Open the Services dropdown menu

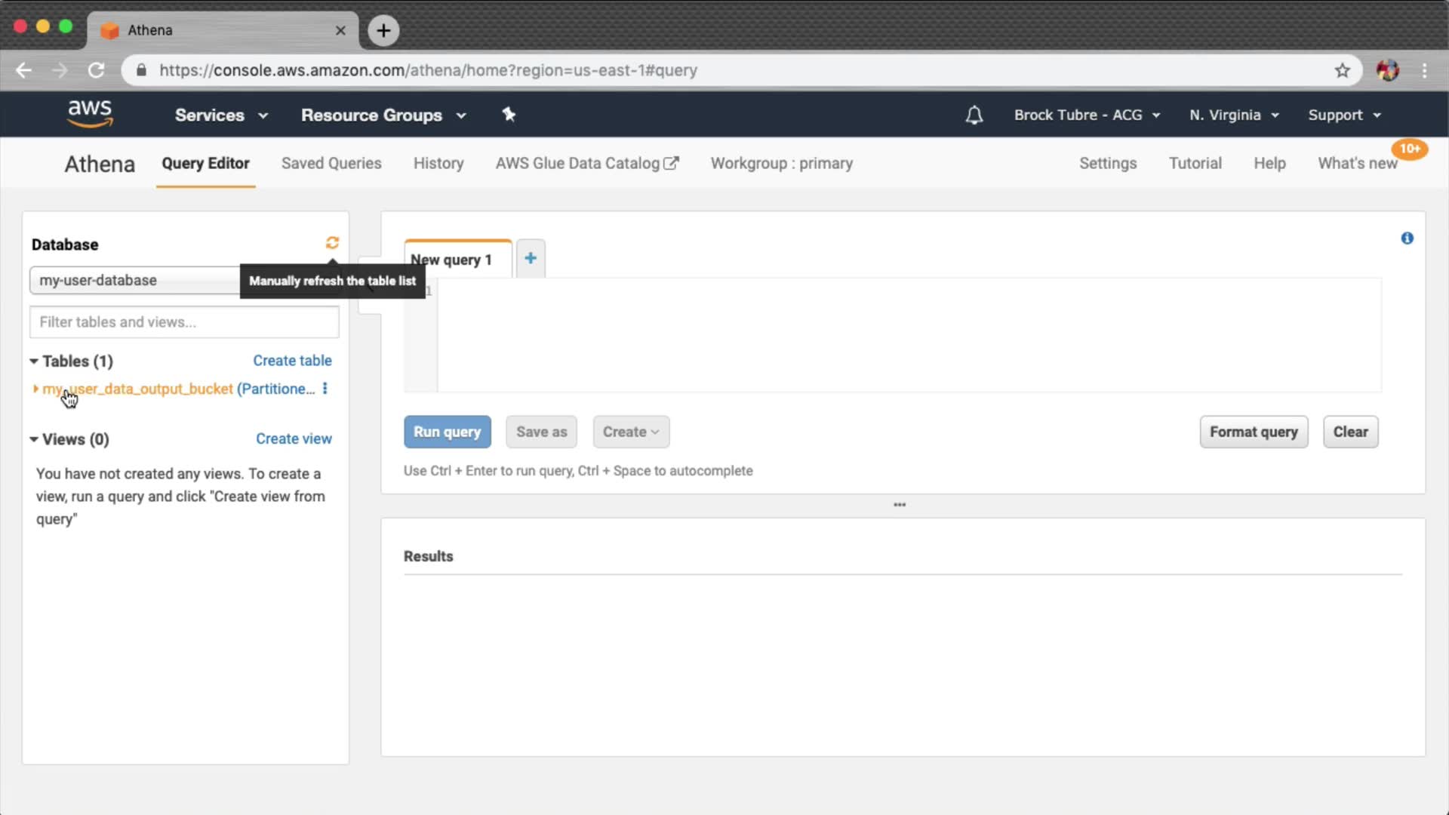point(220,115)
